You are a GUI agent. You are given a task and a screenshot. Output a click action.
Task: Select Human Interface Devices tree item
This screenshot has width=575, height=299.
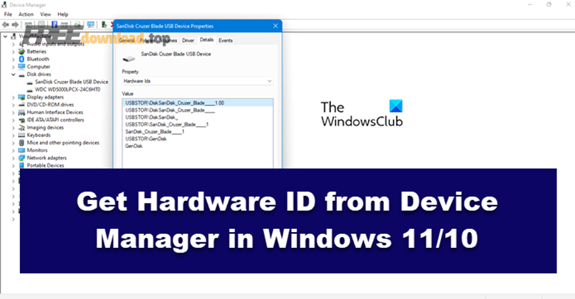55,112
